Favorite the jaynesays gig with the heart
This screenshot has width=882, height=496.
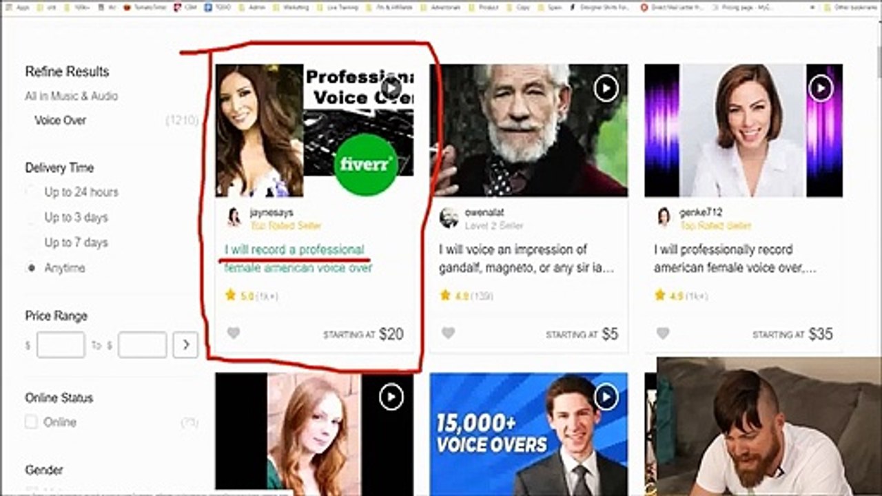point(234,333)
